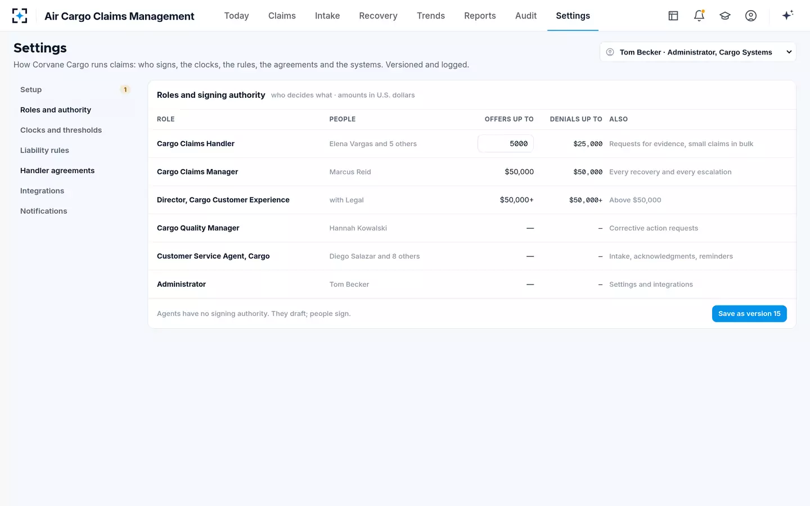The height and width of the screenshot is (506, 810).
Task: Open the layout panel icon
Action: (x=673, y=16)
